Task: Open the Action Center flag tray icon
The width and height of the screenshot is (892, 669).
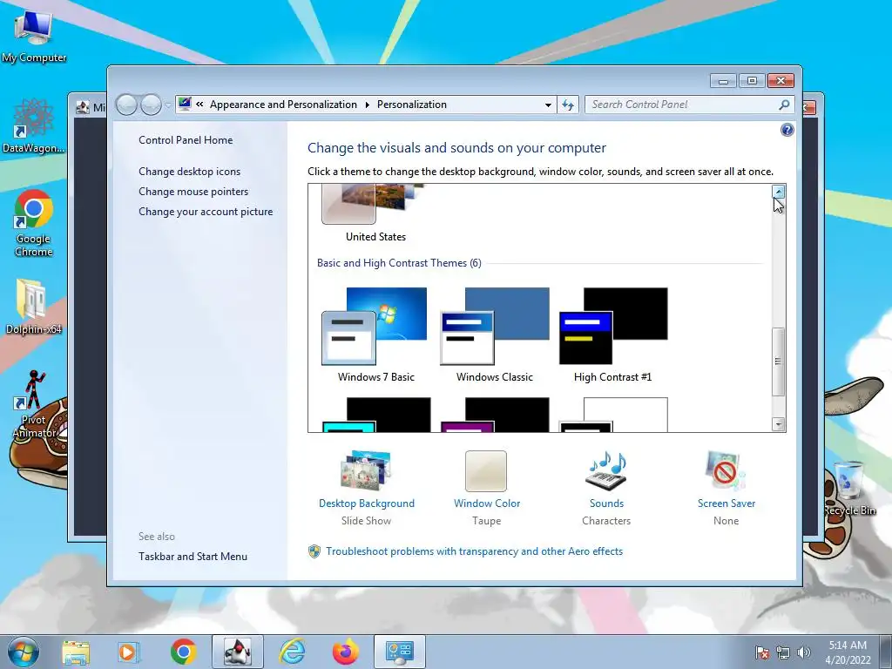Action: 762,652
